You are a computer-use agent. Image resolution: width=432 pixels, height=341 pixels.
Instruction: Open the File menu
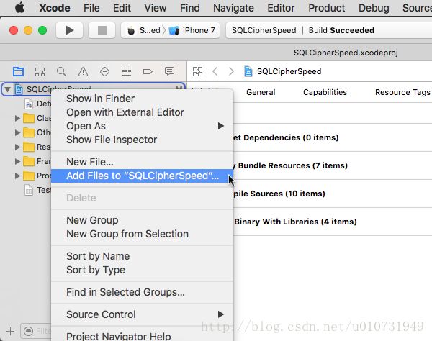tap(91, 8)
